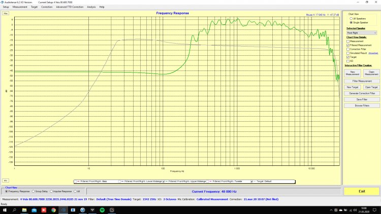Click the Frequency Response chart title
This screenshot has height=214, width=381.
click(173, 13)
